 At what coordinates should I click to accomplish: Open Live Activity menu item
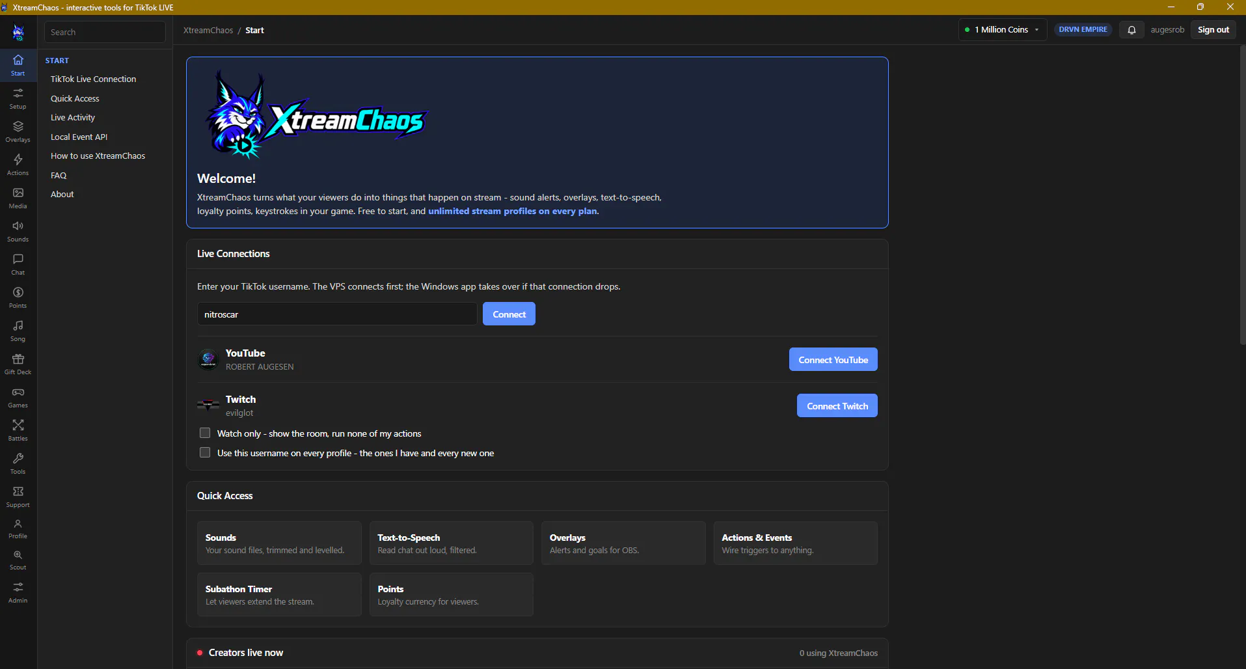[73, 118]
